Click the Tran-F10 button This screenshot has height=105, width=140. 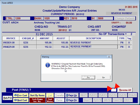(118, 100)
